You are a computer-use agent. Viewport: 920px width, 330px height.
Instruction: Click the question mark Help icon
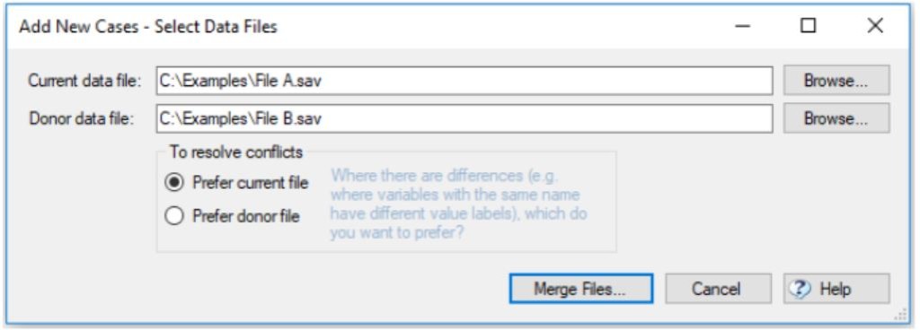(x=801, y=289)
